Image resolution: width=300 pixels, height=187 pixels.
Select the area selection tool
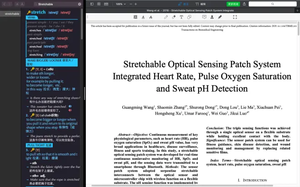(x=235, y=17)
